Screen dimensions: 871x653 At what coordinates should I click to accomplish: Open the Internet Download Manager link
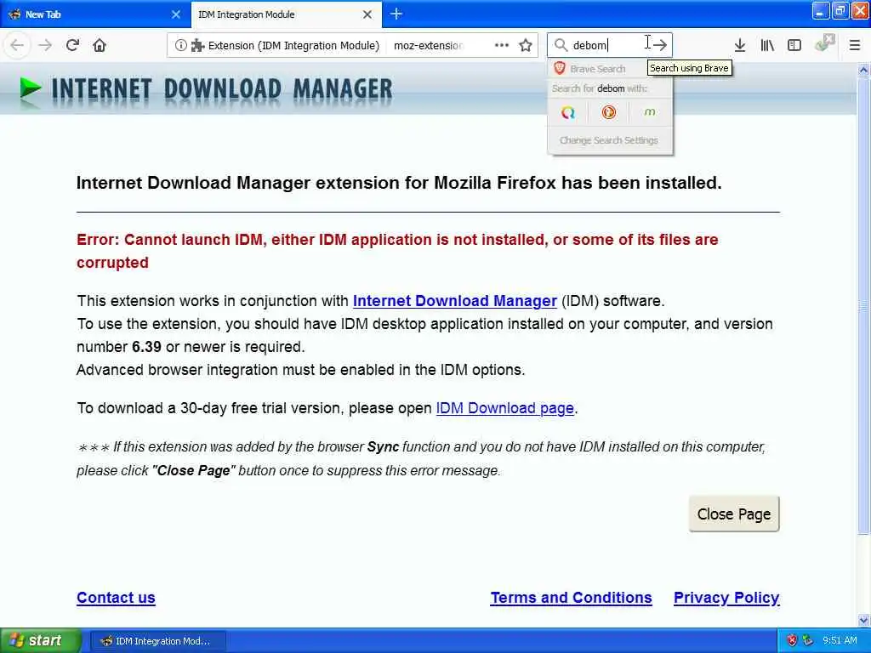click(x=454, y=301)
